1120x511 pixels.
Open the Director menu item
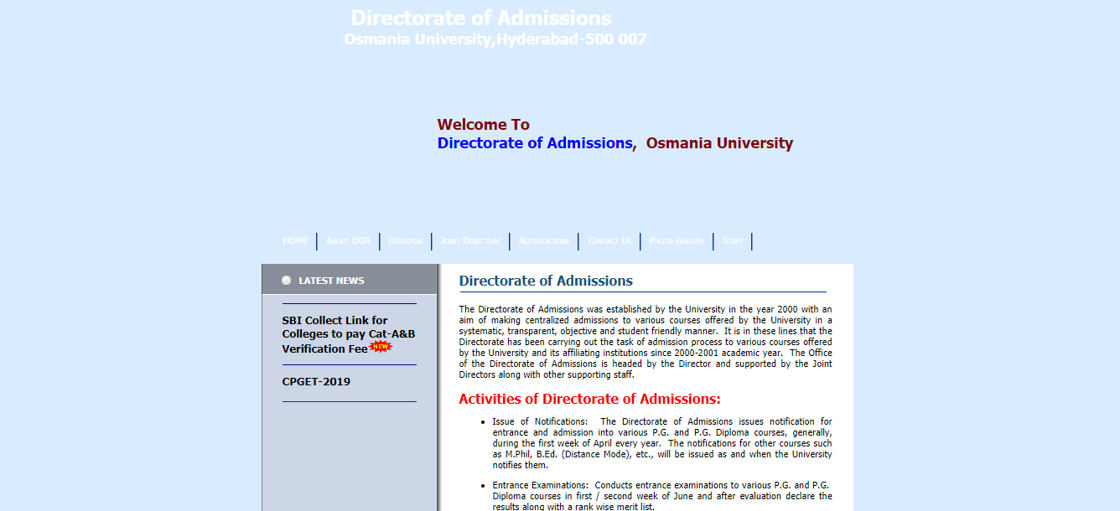tap(405, 240)
